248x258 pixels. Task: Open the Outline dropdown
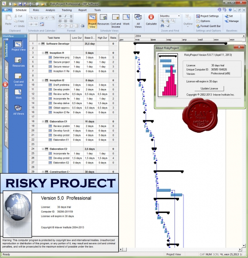click(188, 21)
